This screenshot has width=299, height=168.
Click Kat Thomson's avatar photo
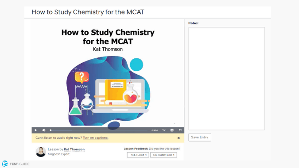(41, 152)
